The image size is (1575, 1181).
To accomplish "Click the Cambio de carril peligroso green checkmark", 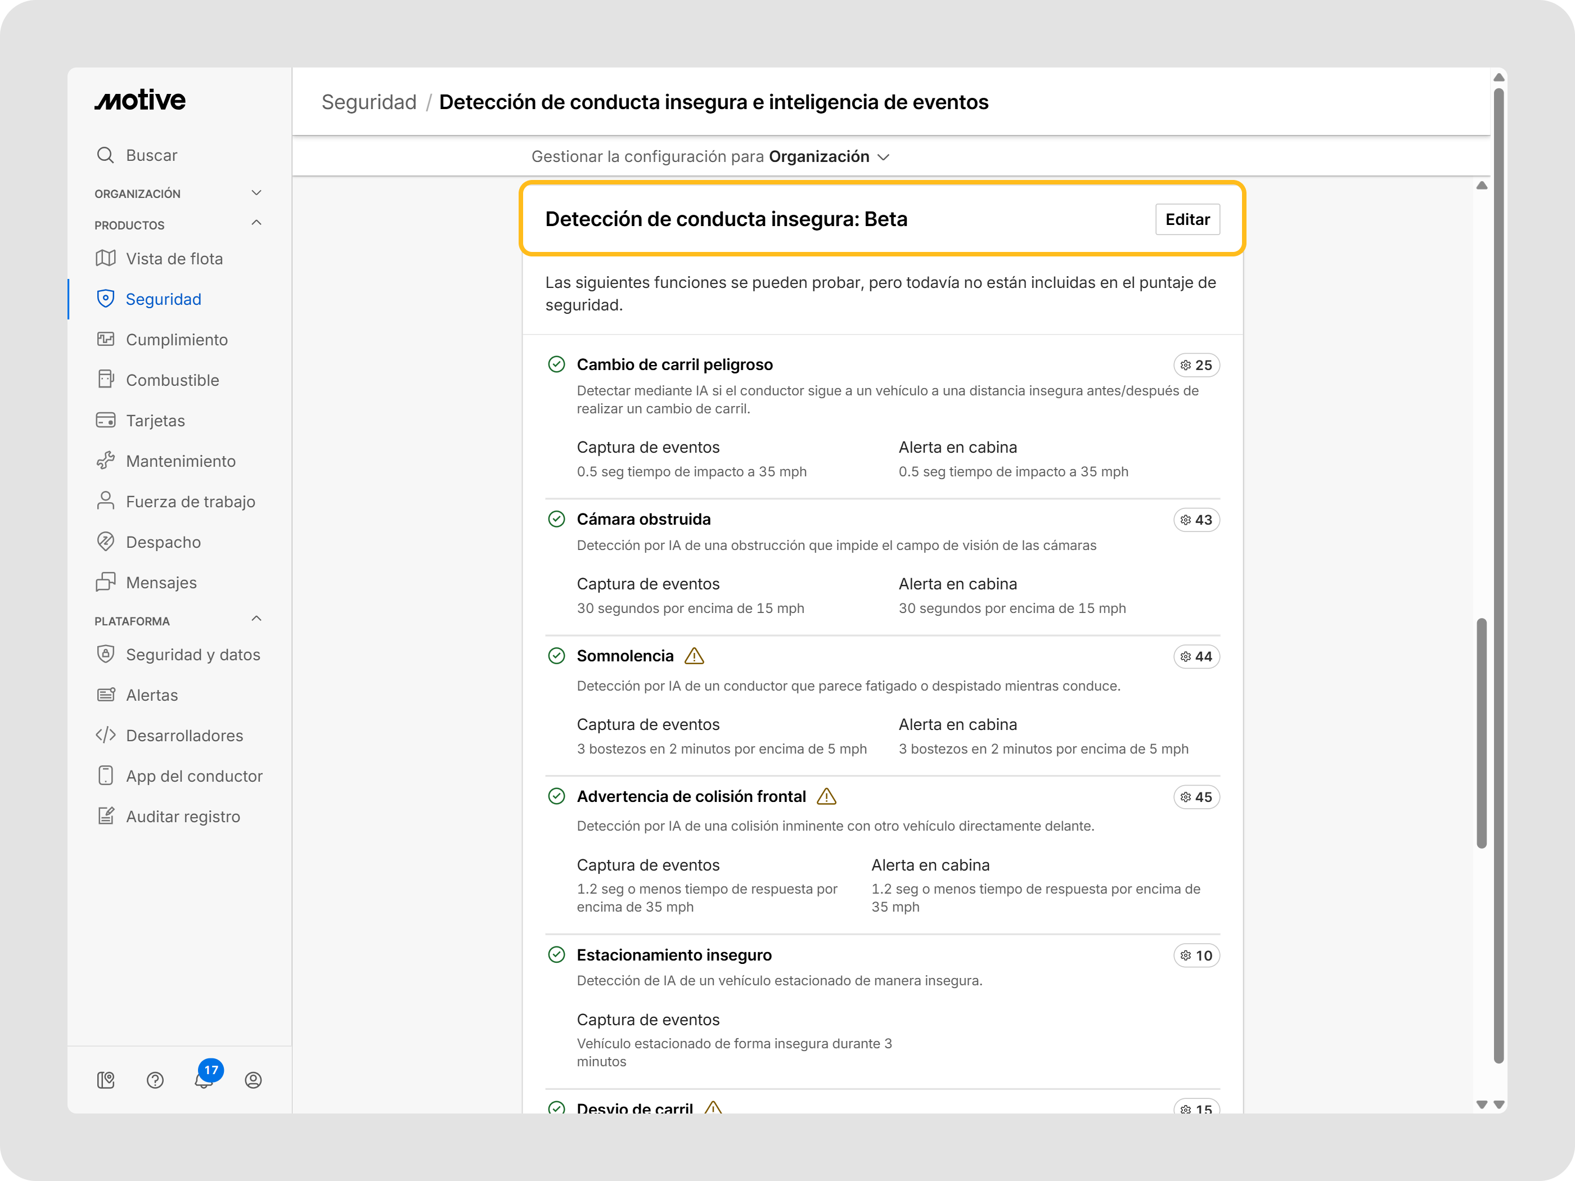I will coord(556,364).
